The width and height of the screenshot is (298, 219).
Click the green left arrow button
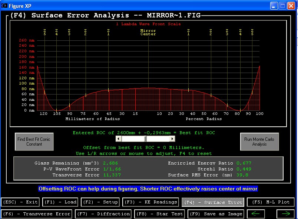tap(256, 214)
